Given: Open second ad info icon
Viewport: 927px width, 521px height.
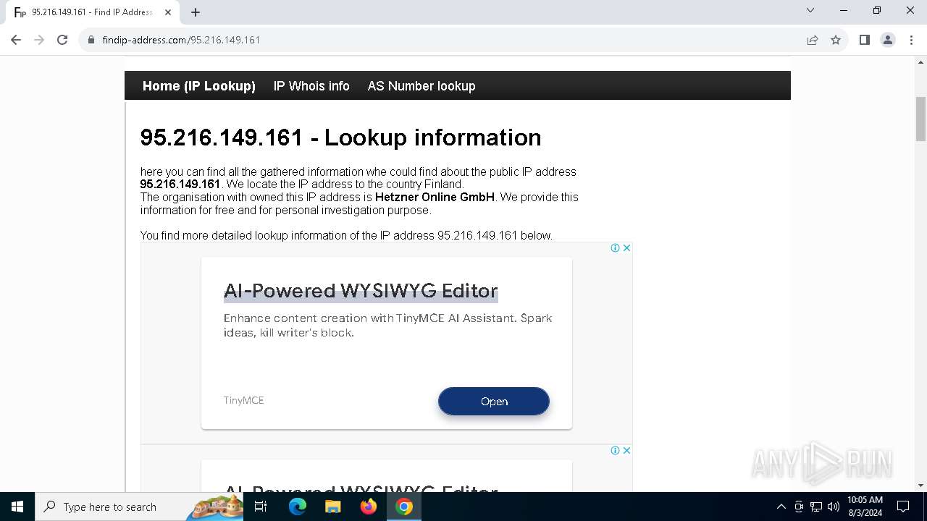Looking at the screenshot, I should pyautogui.click(x=615, y=450).
